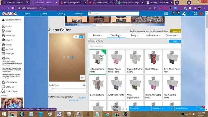Expand the Animations dropdown
The image size is (208, 117).
pos(153,35)
